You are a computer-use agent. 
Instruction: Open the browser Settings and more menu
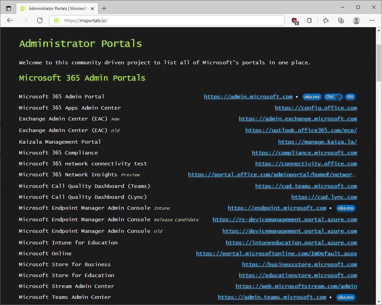pyautogui.click(x=372, y=20)
